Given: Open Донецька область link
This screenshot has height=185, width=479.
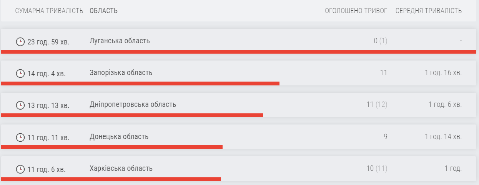Looking at the screenshot, I should pos(119,137).
